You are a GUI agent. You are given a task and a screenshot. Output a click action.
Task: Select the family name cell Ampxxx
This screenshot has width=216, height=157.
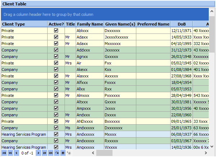point(90,108)
